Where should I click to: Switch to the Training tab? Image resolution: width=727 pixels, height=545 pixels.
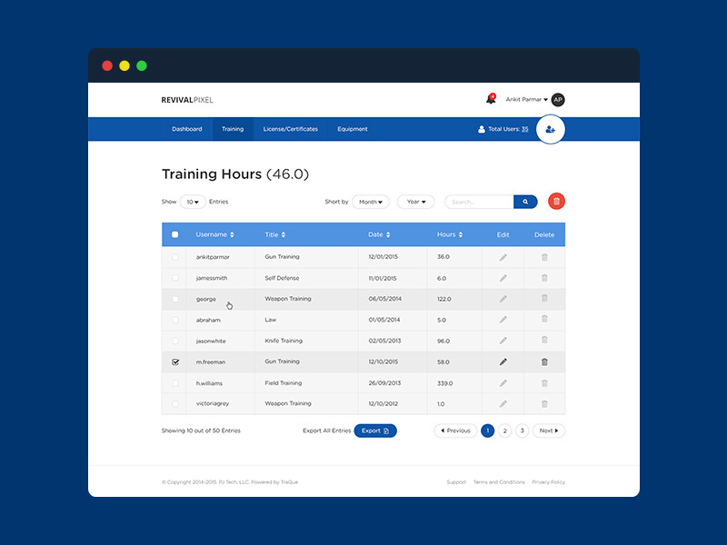click(x=233, y=129)
